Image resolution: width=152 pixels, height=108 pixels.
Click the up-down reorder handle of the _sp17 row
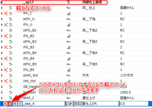point(2,2)
